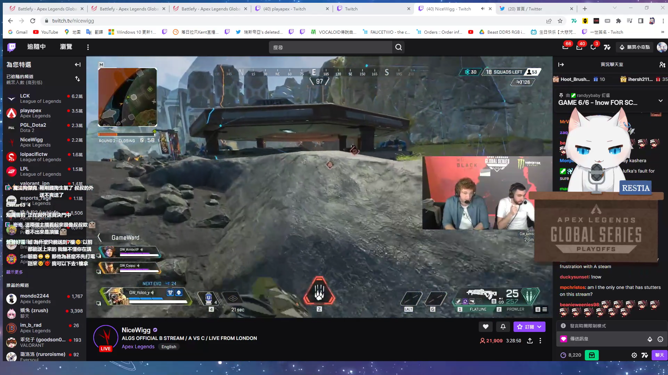668x375 pixels.
Task: Open Browse tab in Twitch
Action: (66, 47)
